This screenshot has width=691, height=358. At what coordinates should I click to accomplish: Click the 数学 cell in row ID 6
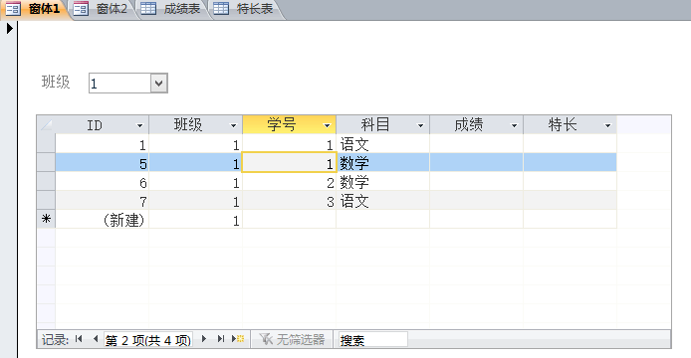(x=382, y=182)
